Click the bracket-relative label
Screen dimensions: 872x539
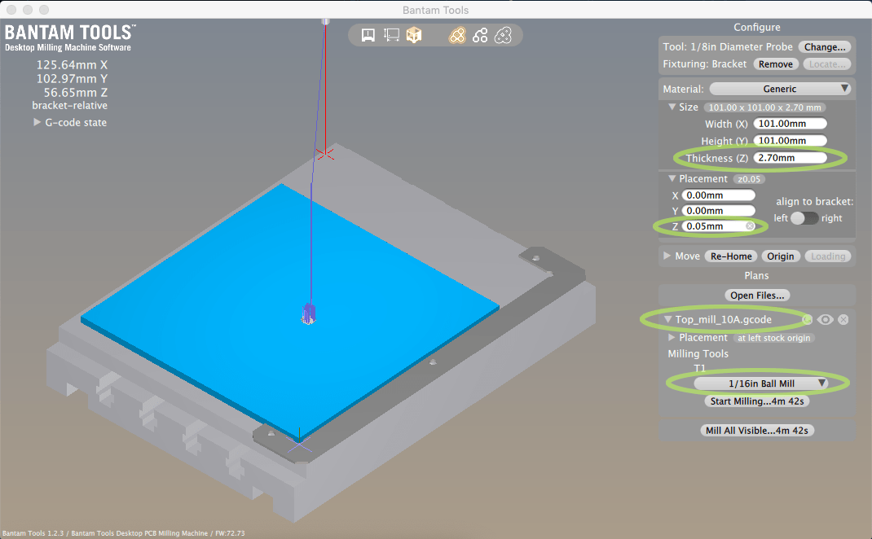(69, 106)
